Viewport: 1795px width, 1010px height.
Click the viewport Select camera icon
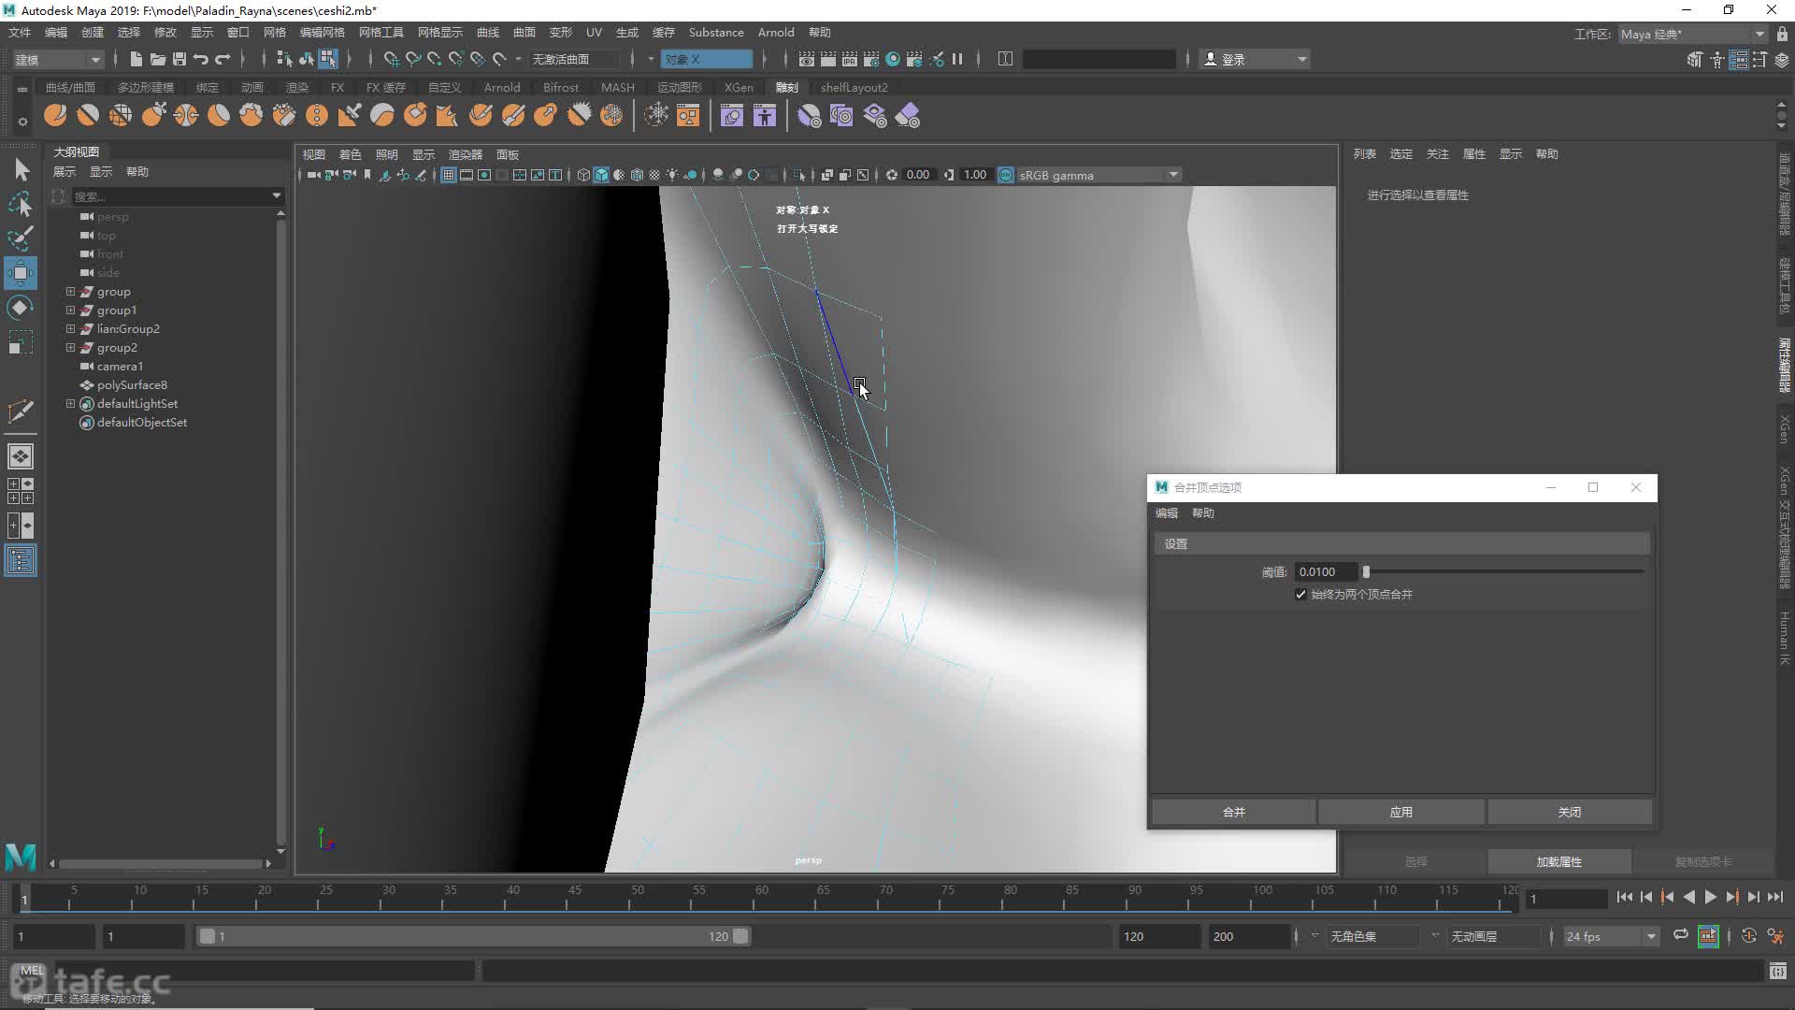(x=313, y=175)
